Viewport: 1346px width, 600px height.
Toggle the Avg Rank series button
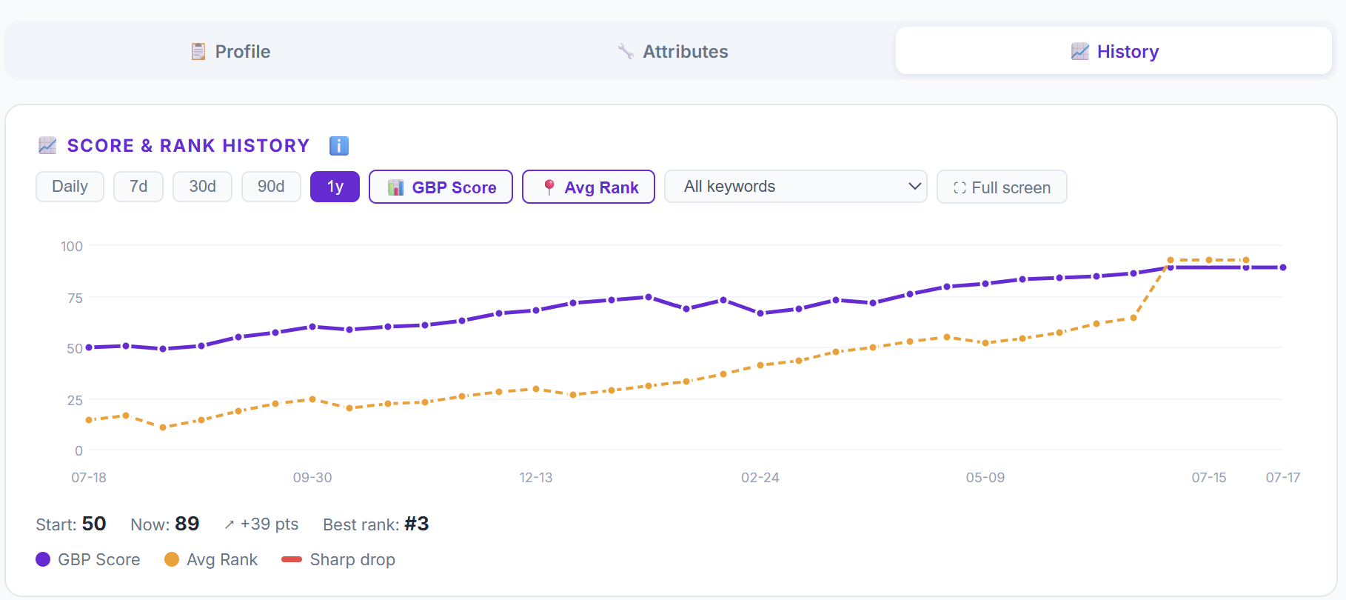point(589,187)
